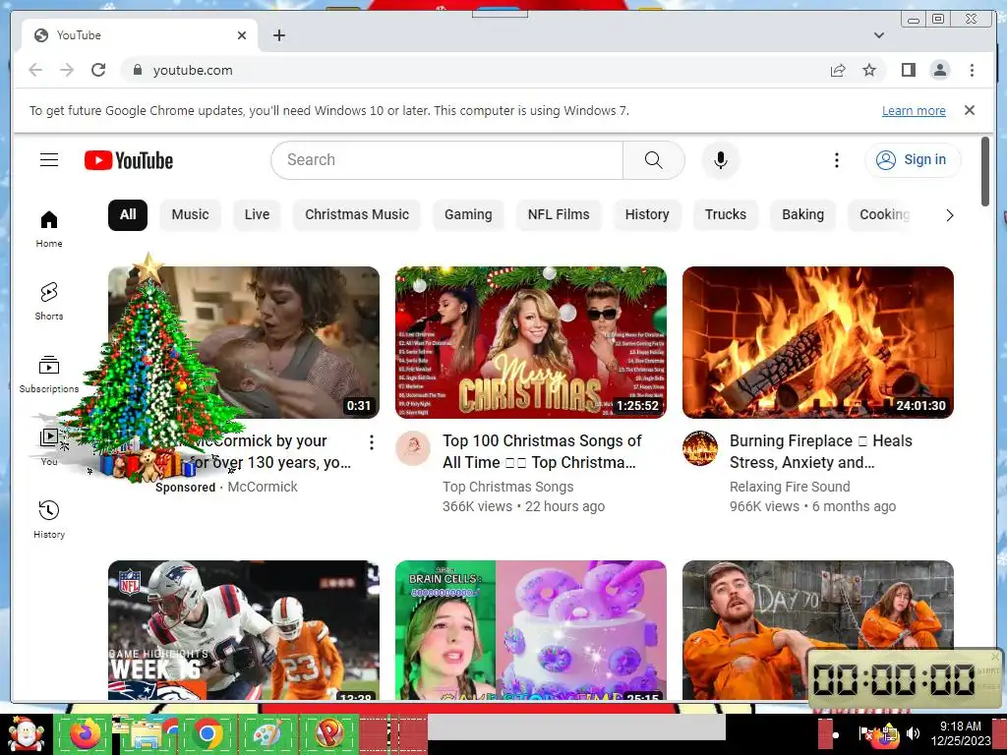
Task: Open Chrome profile avatar
Action: coord(939,70)
